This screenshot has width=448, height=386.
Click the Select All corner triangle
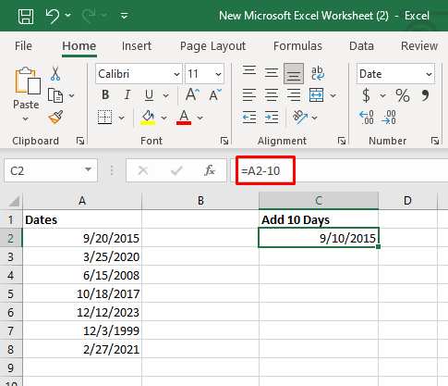point(14,201)
